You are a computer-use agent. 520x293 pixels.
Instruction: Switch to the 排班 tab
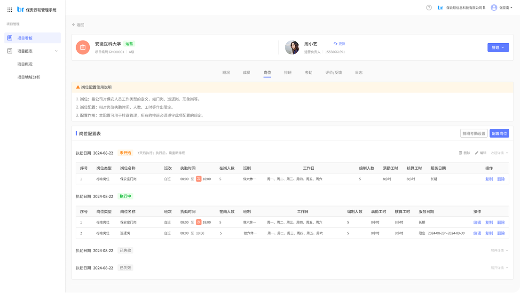click(x=288, y=73)
